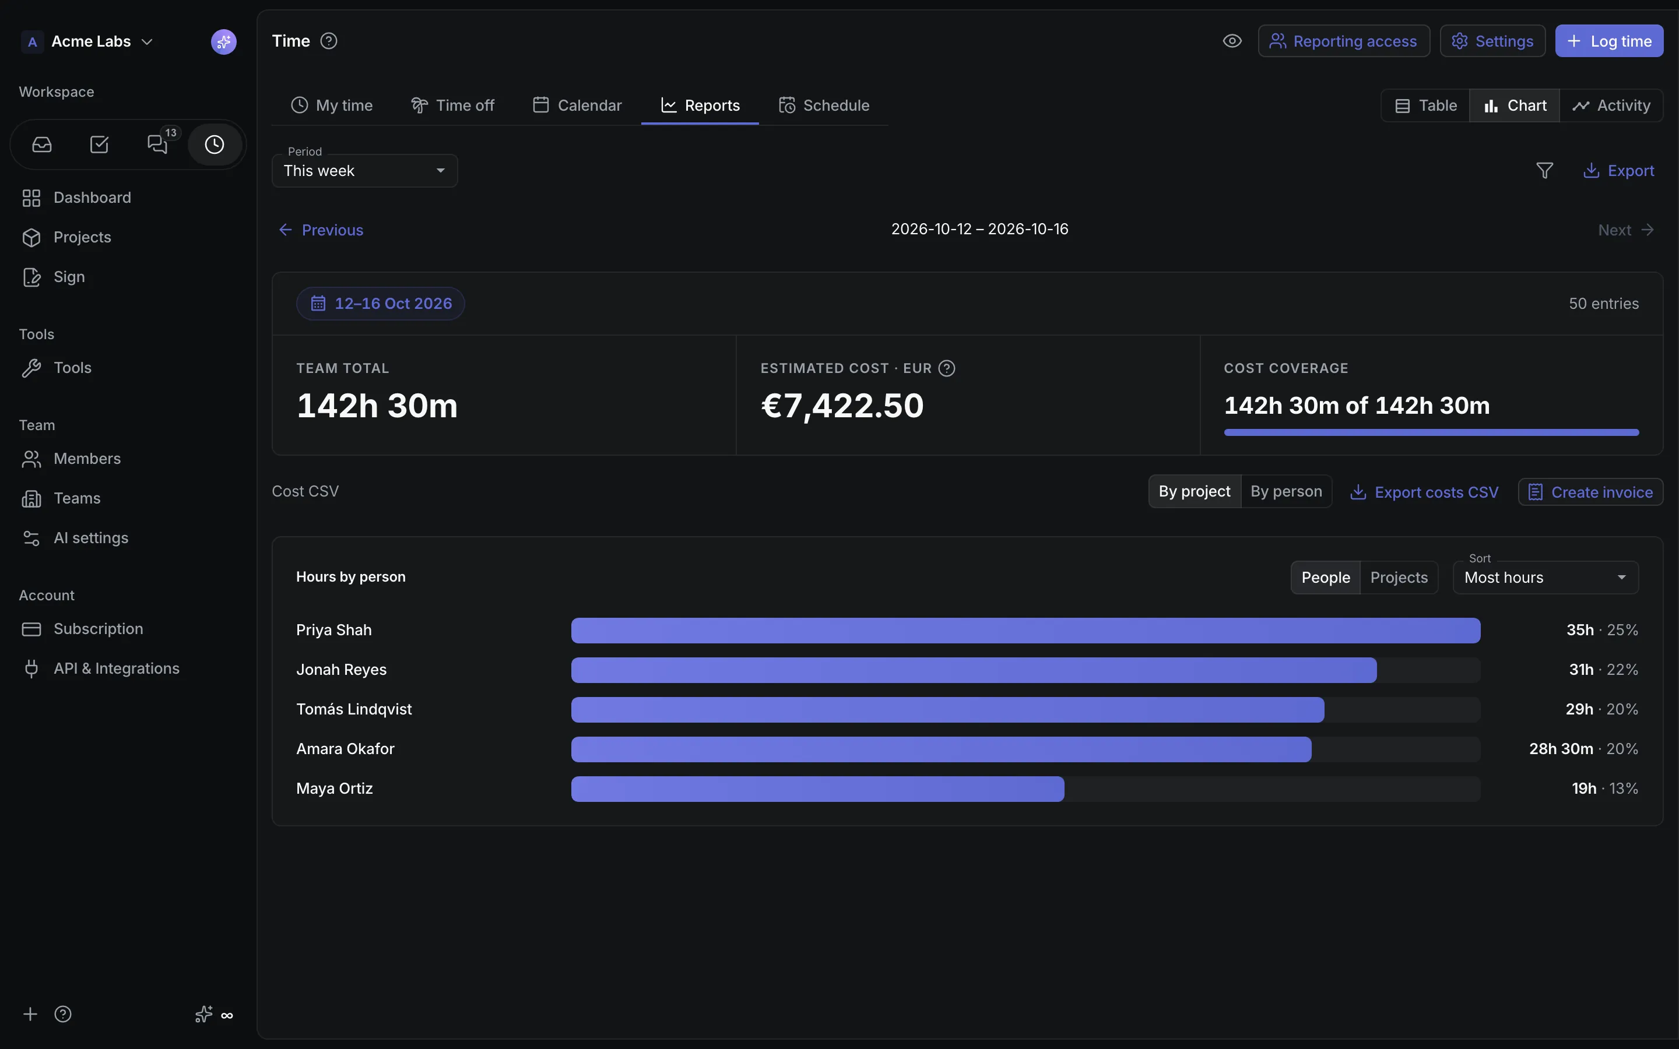Switch hours chart to Projects
This screenshot has height=1049, width=1679.
tap(1399, 577)
